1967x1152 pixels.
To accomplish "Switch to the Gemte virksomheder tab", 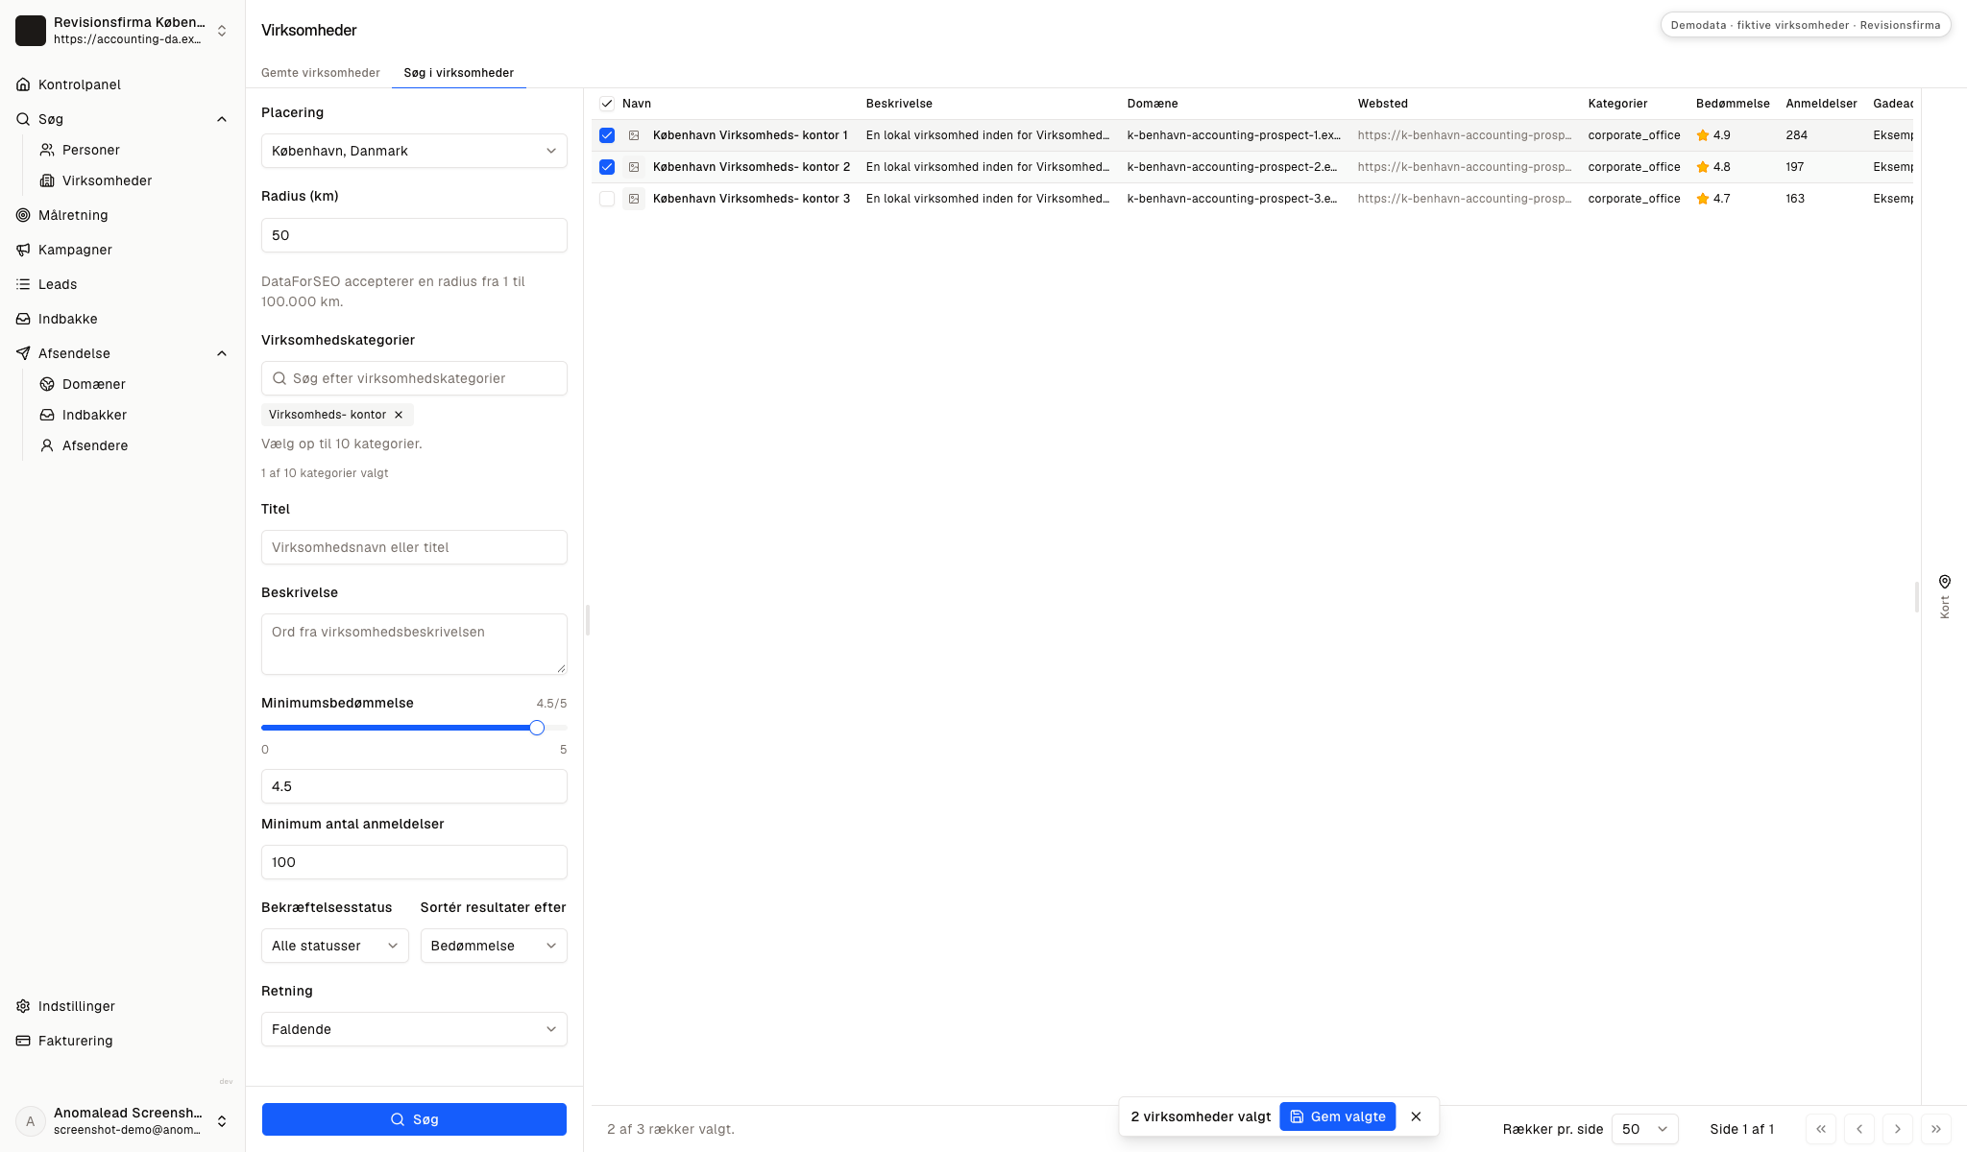I will (321, 73).
